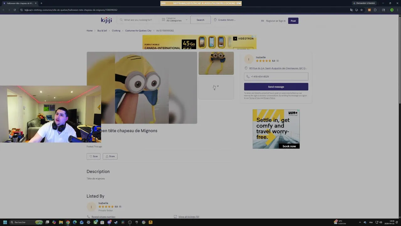Viewport: 401px width, 226px height.
Task: Open Microsoft Edge from the taskbar
Action: point(75,222)
